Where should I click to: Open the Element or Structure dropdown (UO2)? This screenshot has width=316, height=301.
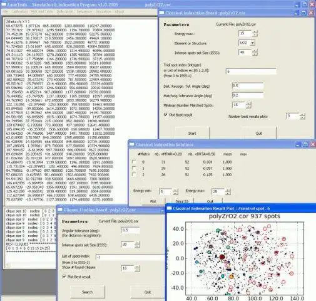pyautogui.click(x=252, y=43)
